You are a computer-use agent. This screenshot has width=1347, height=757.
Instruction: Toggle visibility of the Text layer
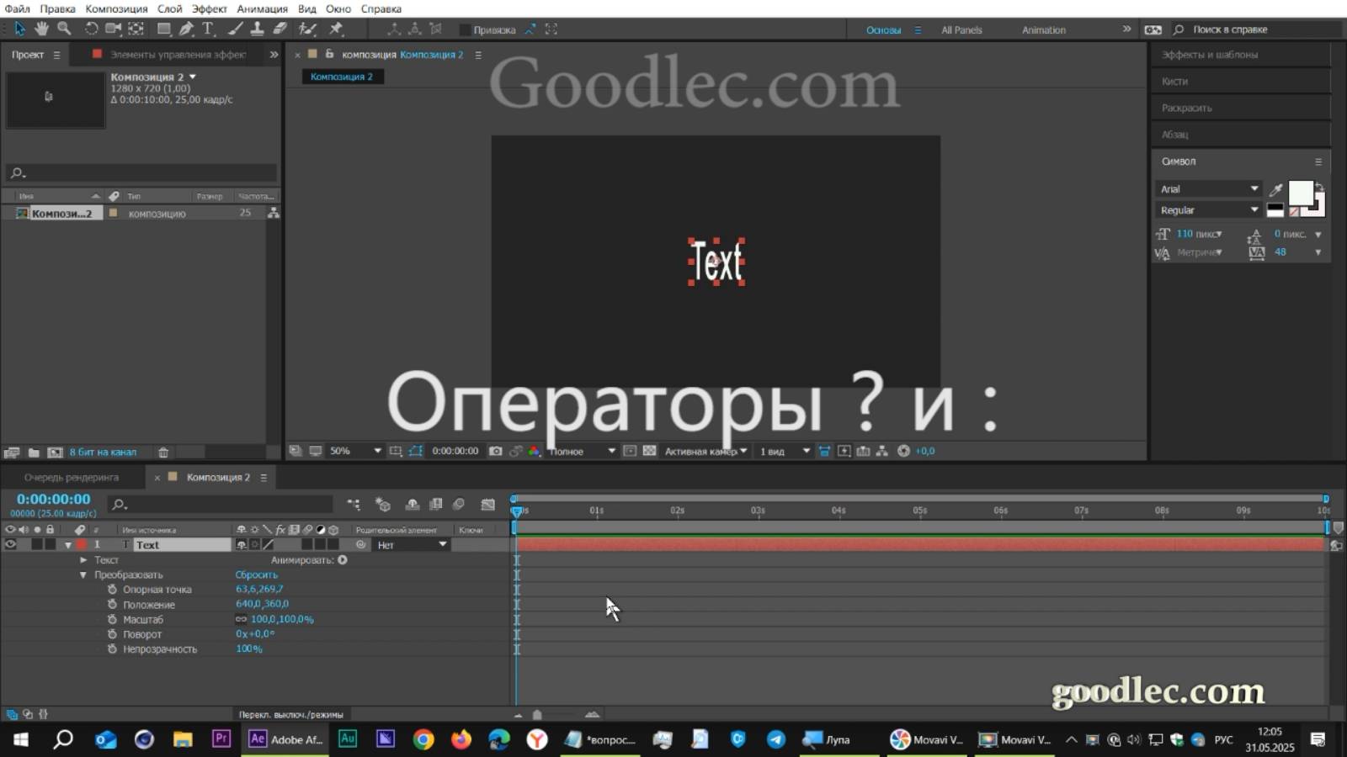[x=10, y=544]
